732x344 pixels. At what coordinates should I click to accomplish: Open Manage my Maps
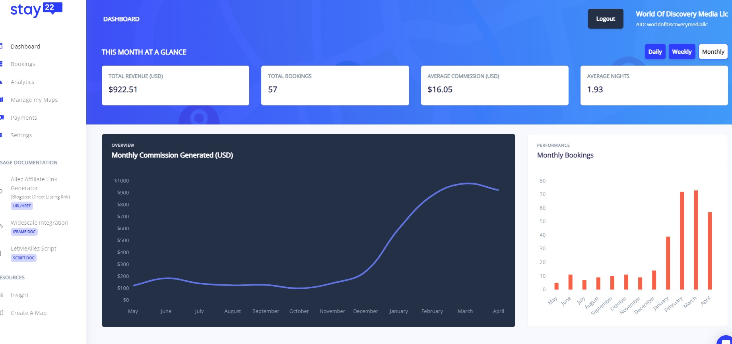coord(34,100)
